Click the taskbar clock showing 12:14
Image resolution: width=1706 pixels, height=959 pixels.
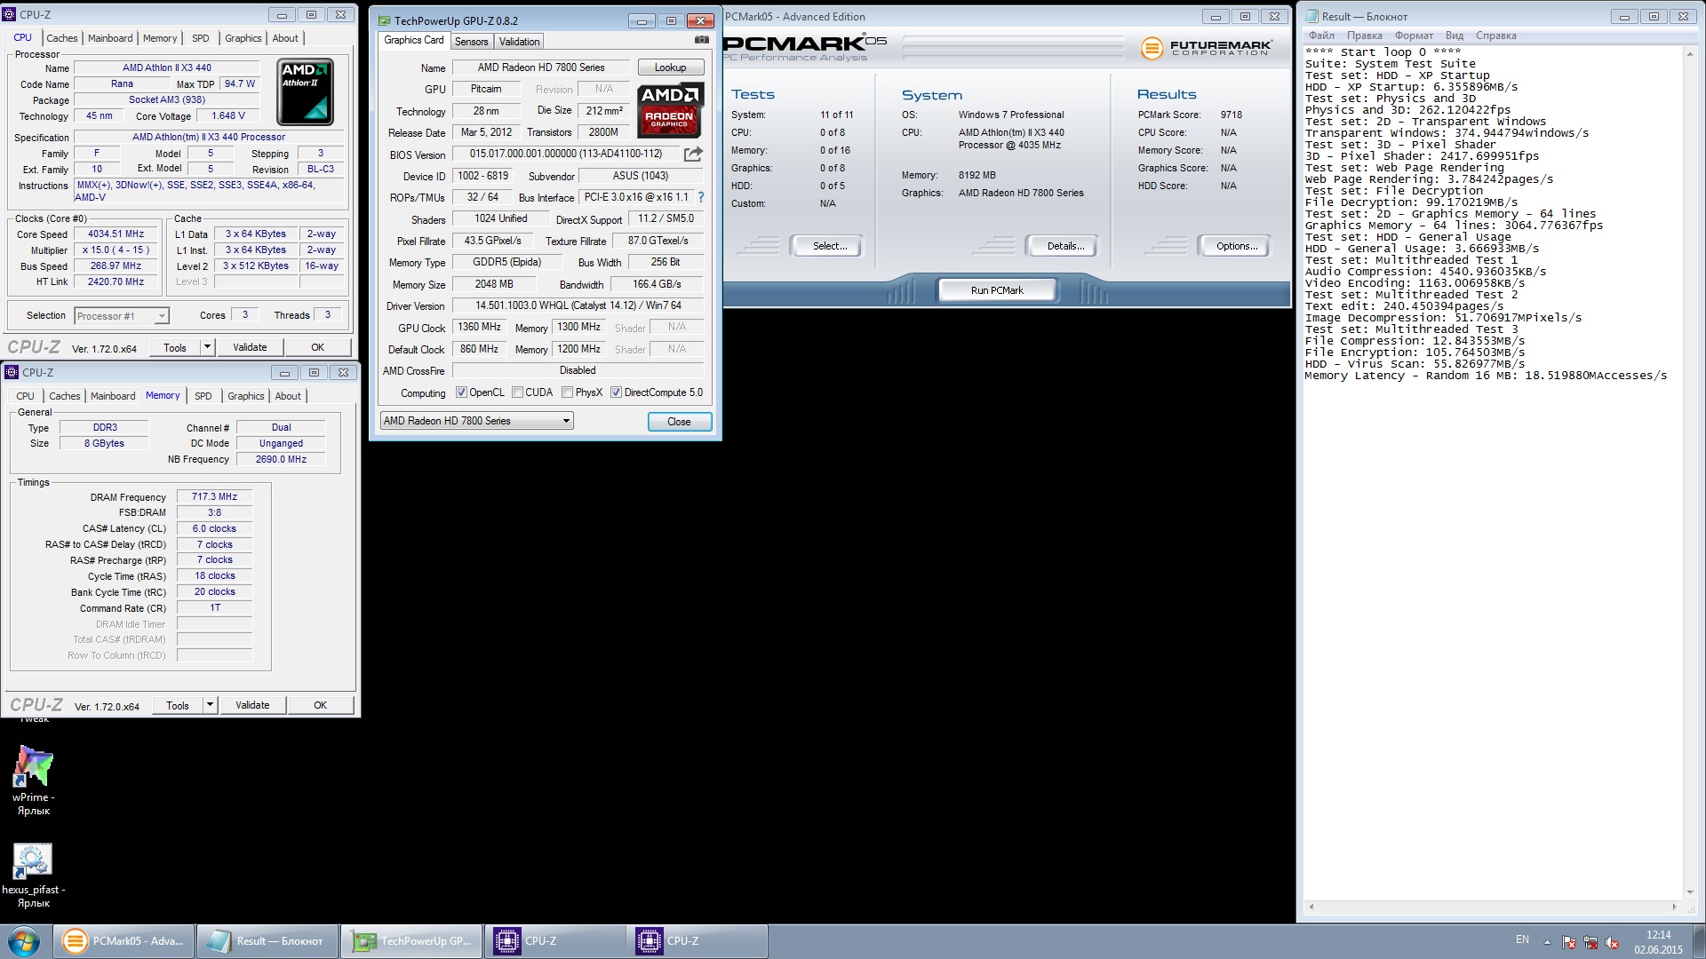[x=1658, y=934]
